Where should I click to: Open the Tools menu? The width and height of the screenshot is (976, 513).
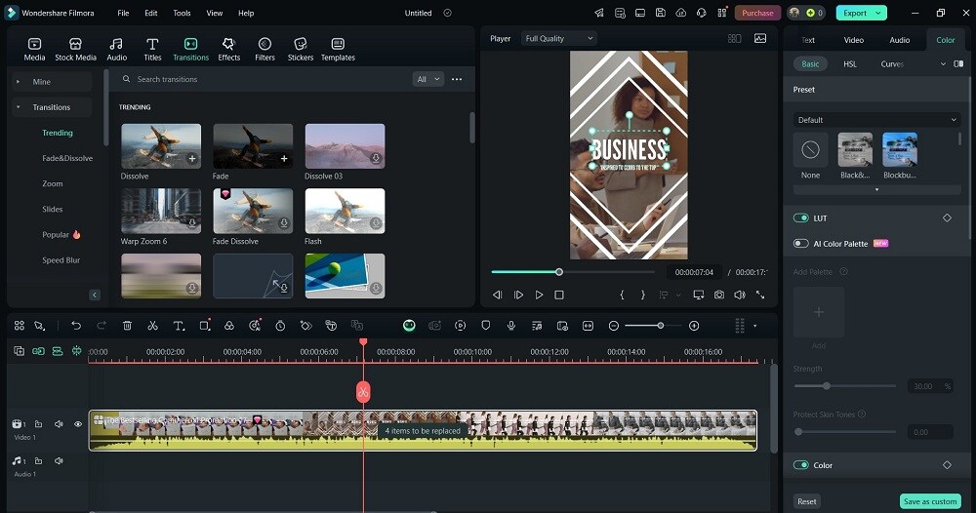(x=182, y=13)
